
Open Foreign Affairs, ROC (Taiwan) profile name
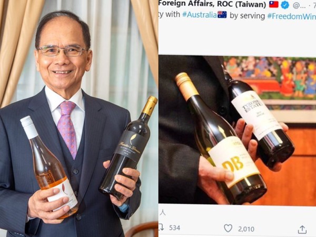tap(212, 4)
